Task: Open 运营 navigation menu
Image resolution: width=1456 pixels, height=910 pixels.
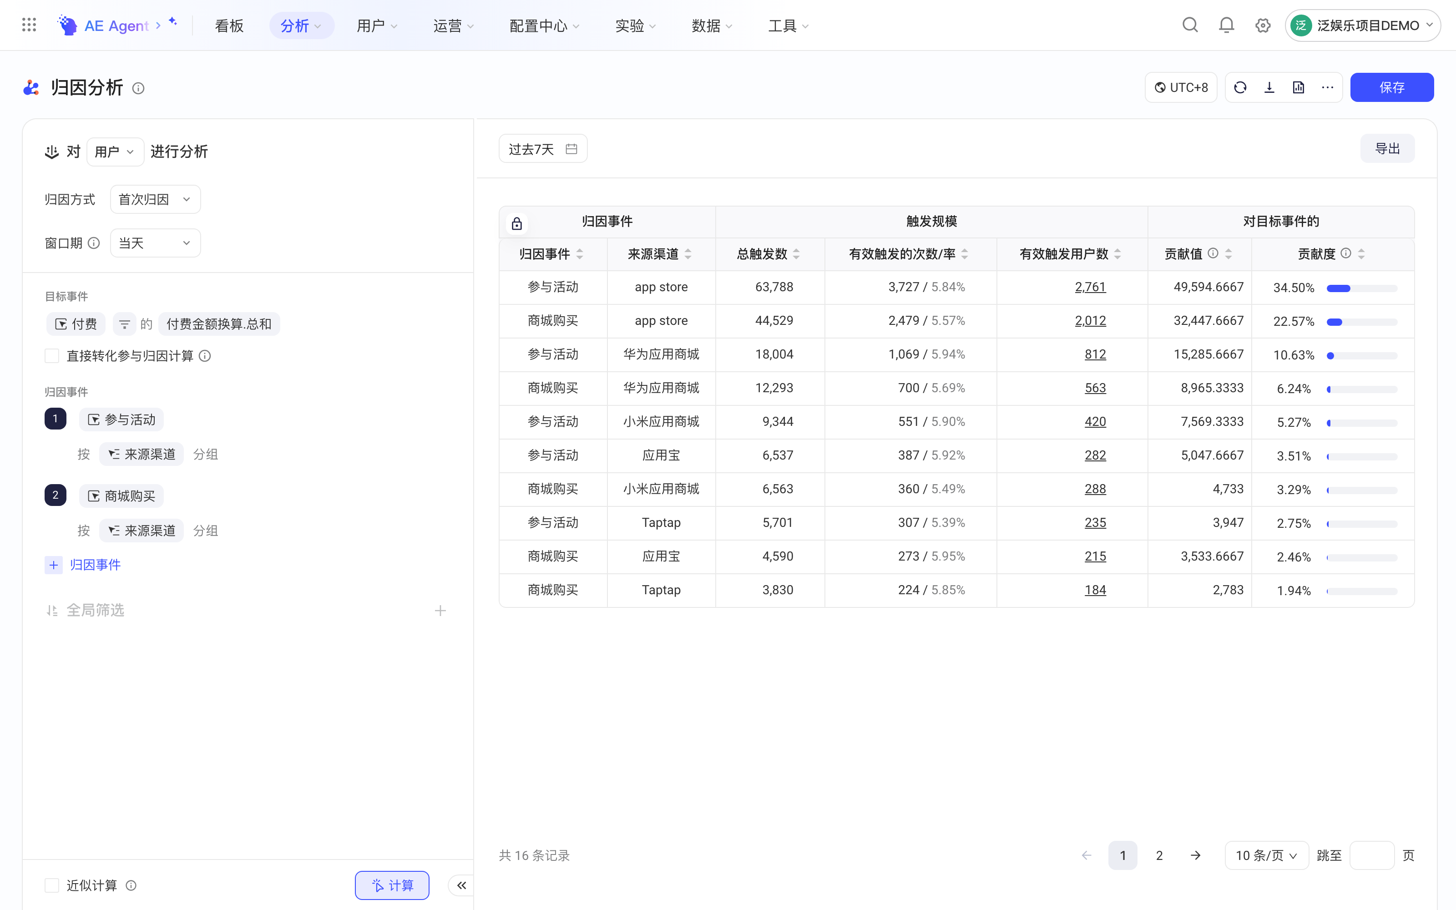Action: 454,25
